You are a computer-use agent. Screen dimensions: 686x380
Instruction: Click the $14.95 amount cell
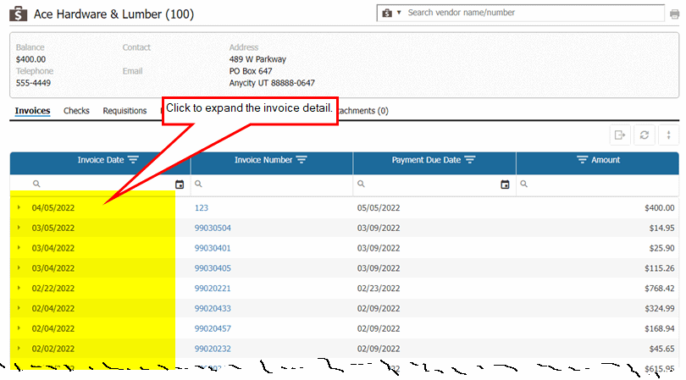point(662,228)
